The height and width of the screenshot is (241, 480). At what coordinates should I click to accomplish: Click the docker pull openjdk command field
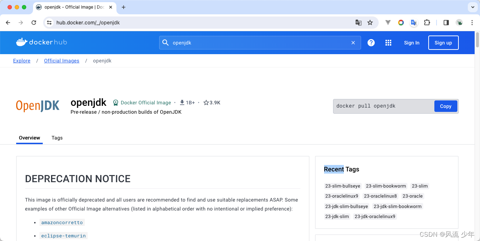click(383, 106)
